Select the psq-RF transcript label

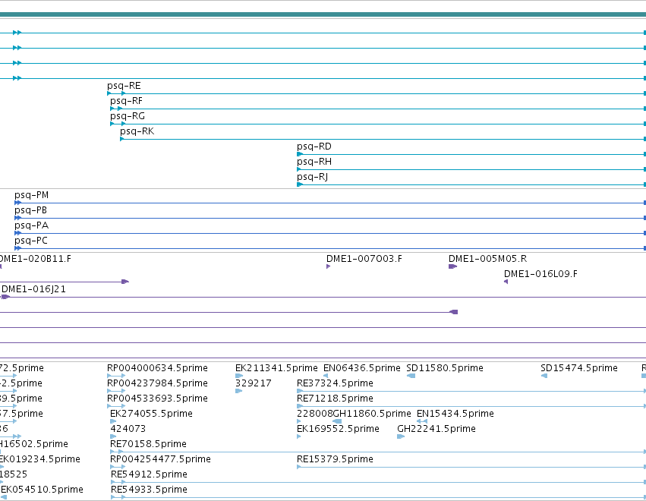pyautogui.click(x=126, y=101)
